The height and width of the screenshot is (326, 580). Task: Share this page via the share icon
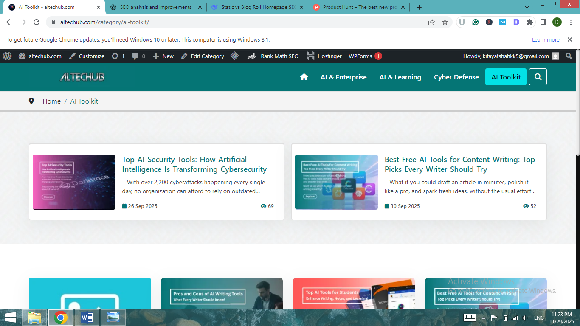[x=431, y=22]
